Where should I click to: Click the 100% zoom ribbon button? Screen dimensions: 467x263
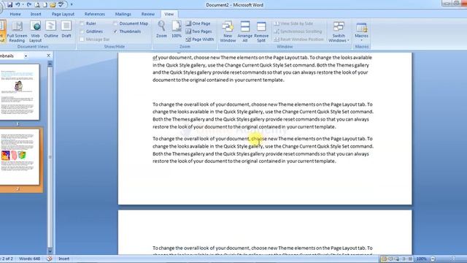coord(177,29)
